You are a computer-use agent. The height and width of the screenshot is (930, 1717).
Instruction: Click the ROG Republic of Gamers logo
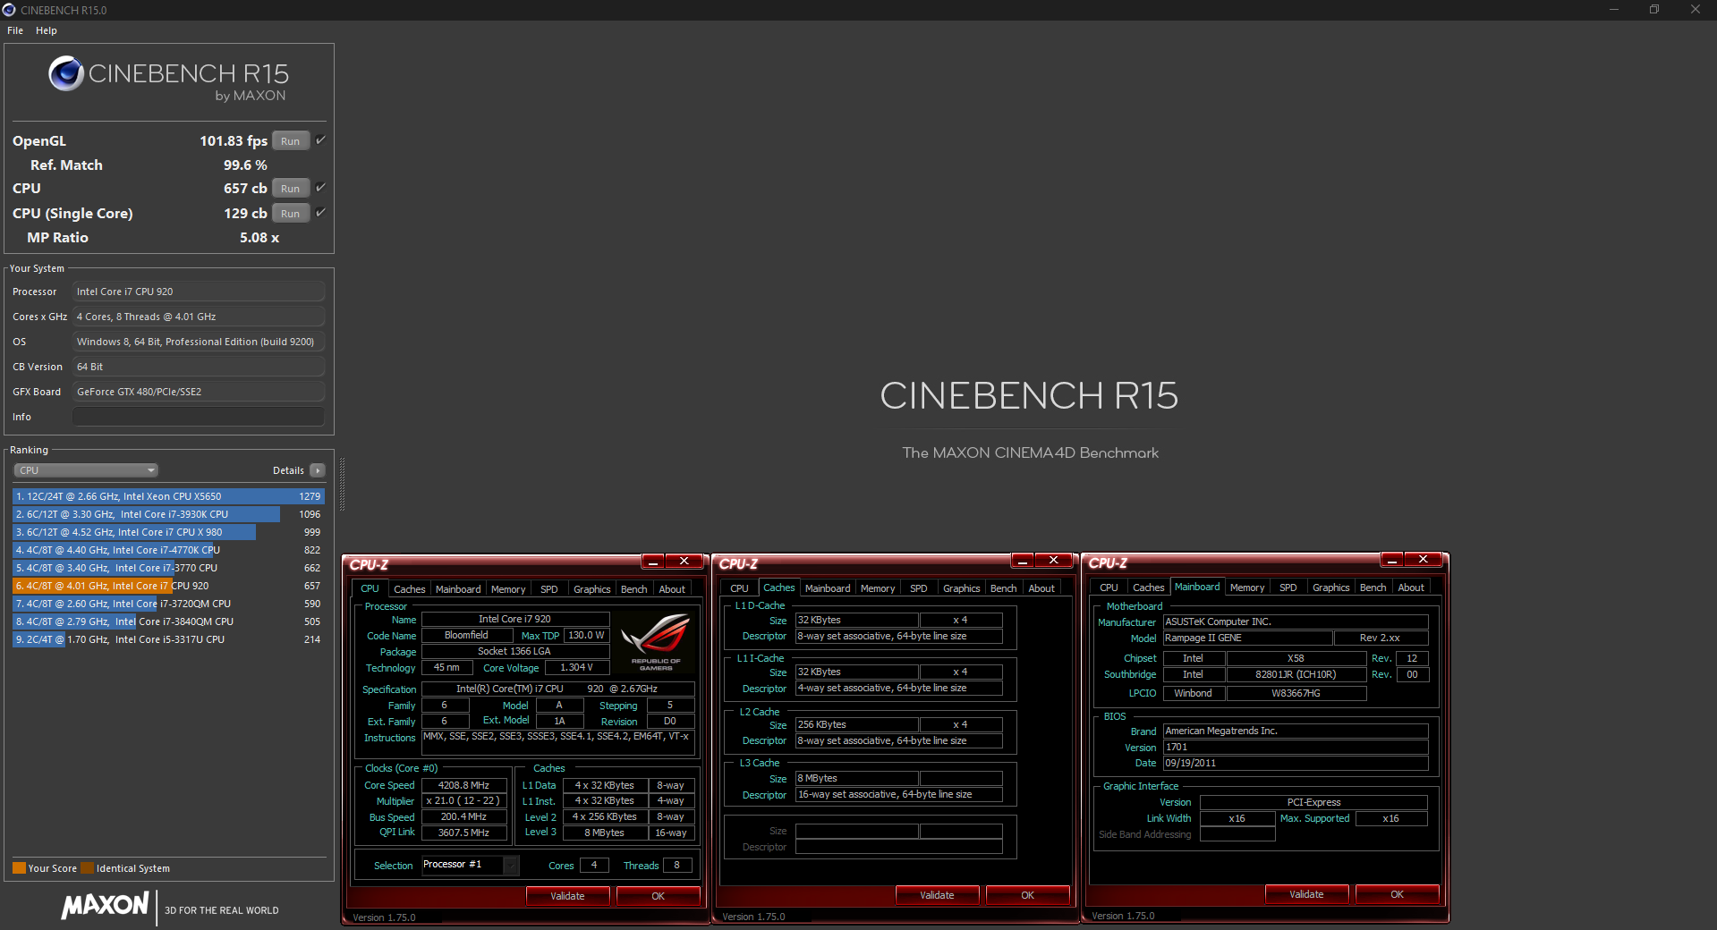coord(656,641)
